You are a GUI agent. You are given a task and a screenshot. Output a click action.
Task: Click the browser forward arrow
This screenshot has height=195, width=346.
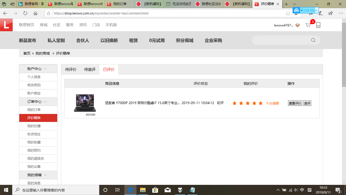tap(15, 13)
